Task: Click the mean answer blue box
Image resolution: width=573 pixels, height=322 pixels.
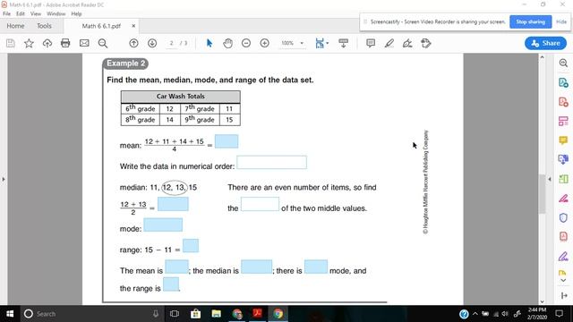Action: click(227, 141)
